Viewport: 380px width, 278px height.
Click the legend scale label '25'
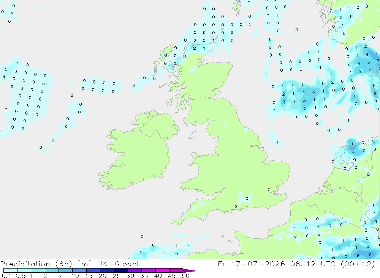(x=116, y=276)
